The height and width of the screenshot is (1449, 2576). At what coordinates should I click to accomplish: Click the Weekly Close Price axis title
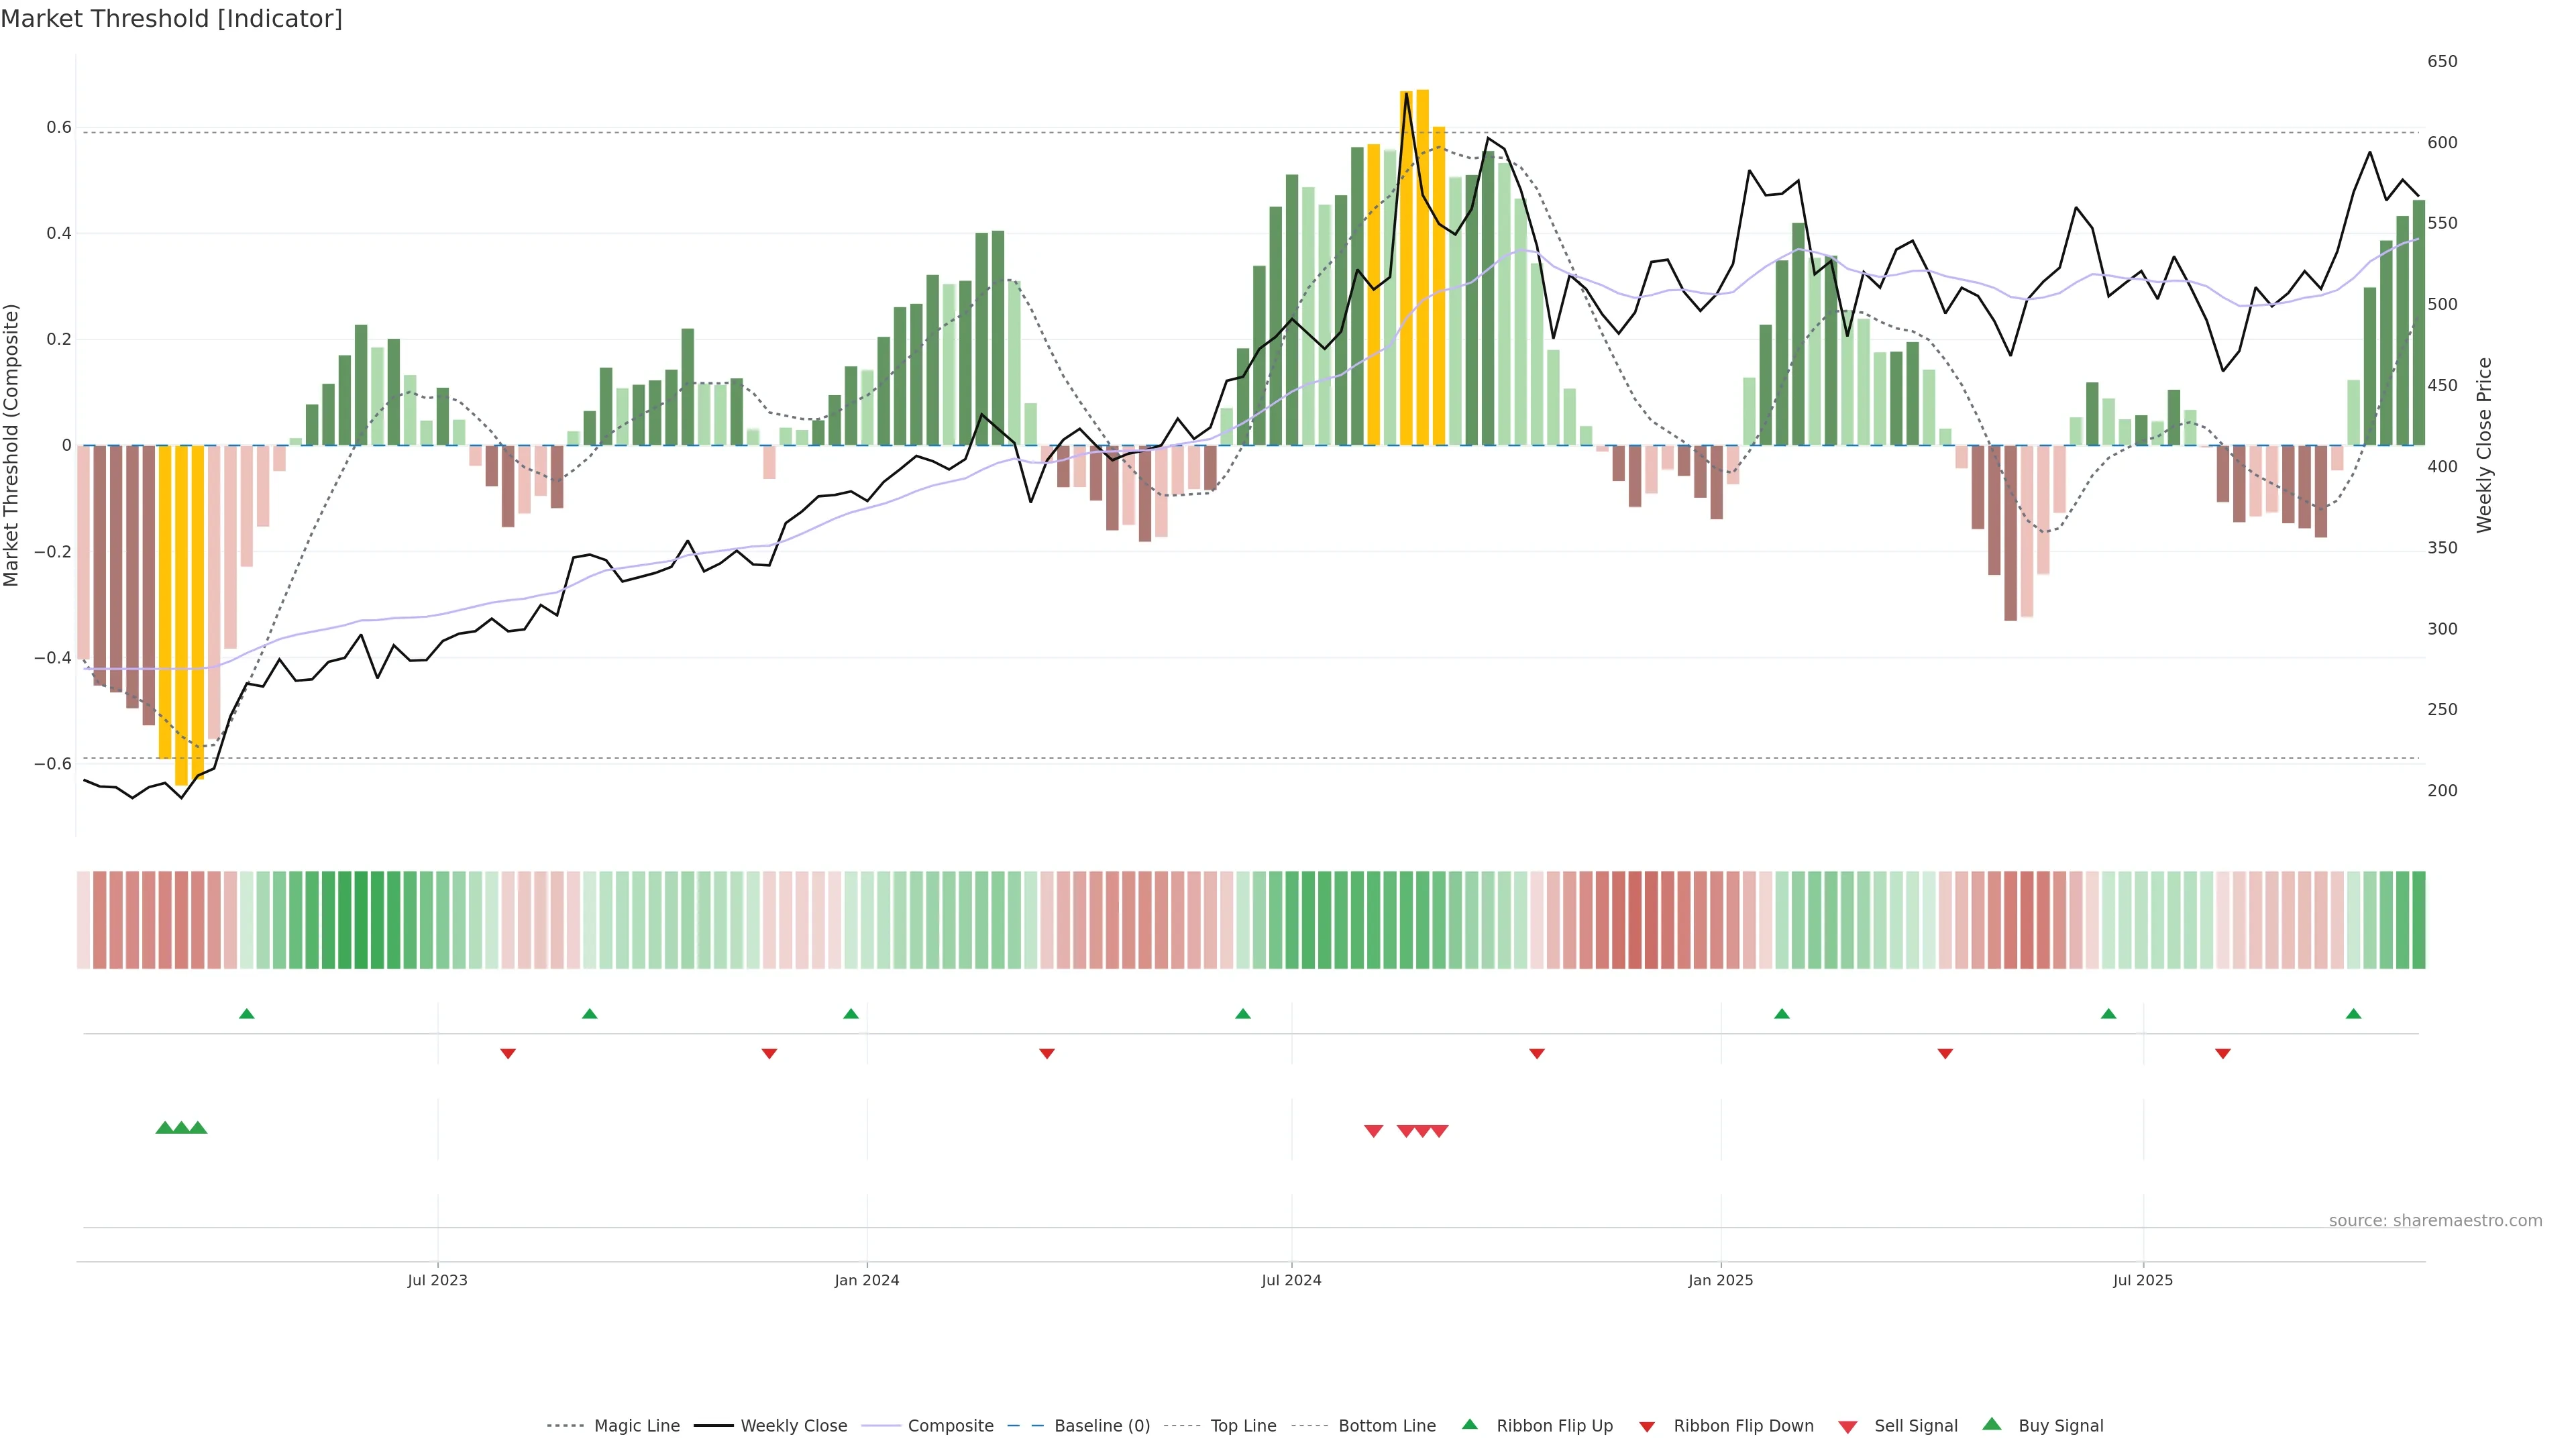click(2485, 445)
